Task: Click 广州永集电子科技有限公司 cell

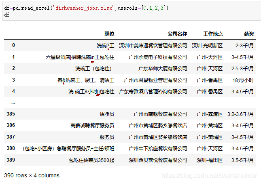Action: pos(158,57)
